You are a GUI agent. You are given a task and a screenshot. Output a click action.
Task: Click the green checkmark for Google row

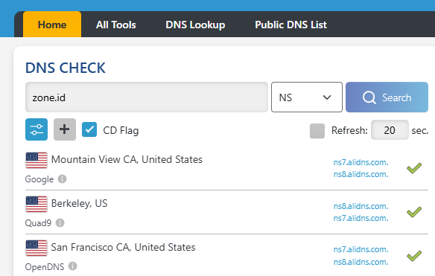(x=414, y=168)
